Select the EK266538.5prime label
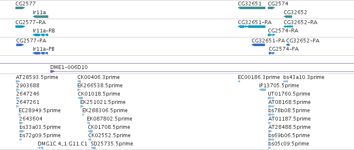This screenshot has height=150, width=354. tap(100, 86)
